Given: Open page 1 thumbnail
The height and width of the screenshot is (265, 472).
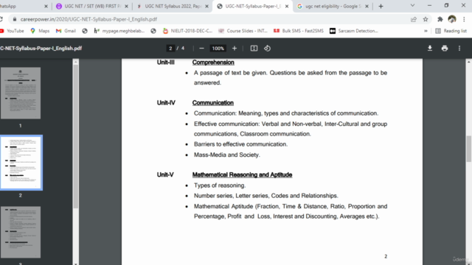Looking at the screenshot, I should [x=21, y=93].
